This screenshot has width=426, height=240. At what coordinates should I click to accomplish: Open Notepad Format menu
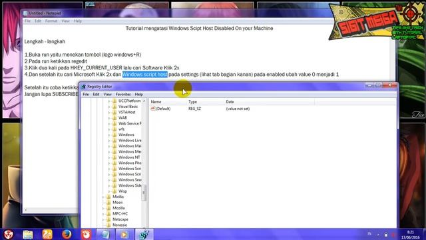pos(51,21)
